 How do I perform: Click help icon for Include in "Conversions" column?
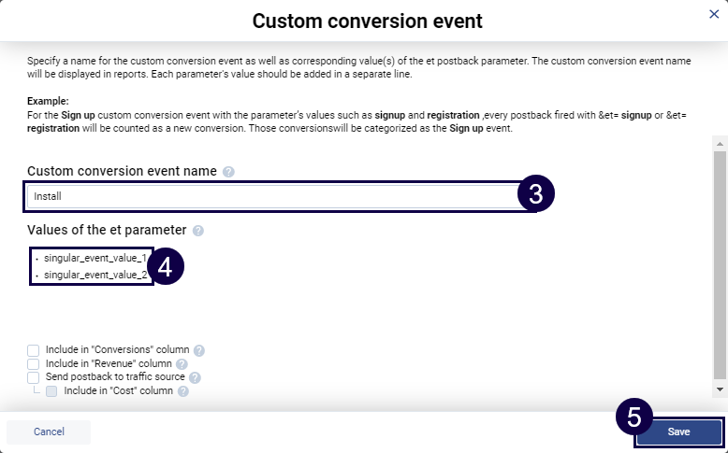click(x=198, y=350)
